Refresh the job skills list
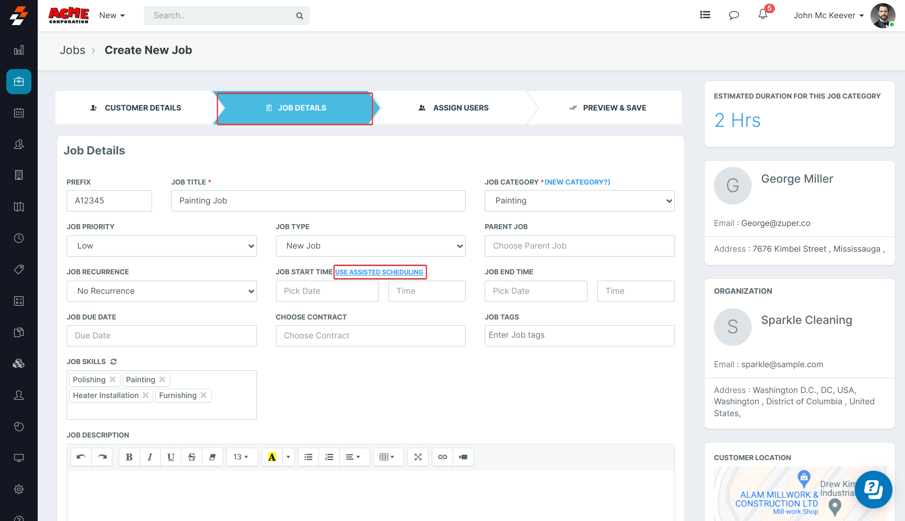This screenshot has width=905, height=521. coord(113,362)
